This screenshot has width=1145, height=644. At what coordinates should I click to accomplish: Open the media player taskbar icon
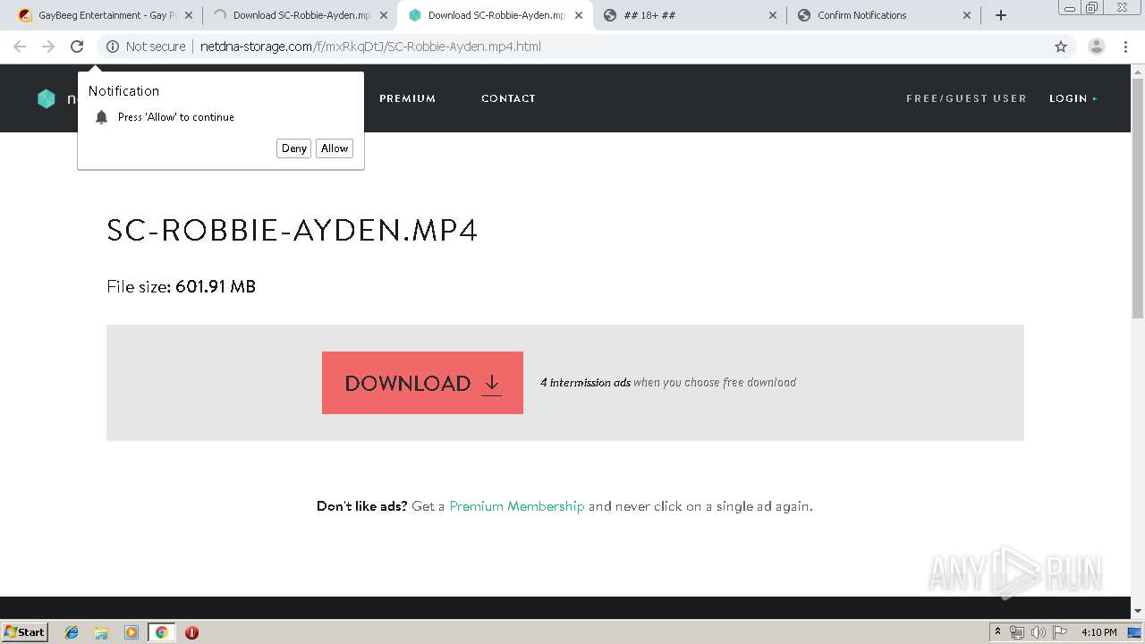pos(131,632)
